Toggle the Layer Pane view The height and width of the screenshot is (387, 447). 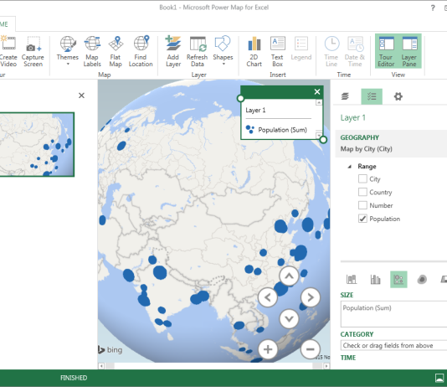(409, 51)
